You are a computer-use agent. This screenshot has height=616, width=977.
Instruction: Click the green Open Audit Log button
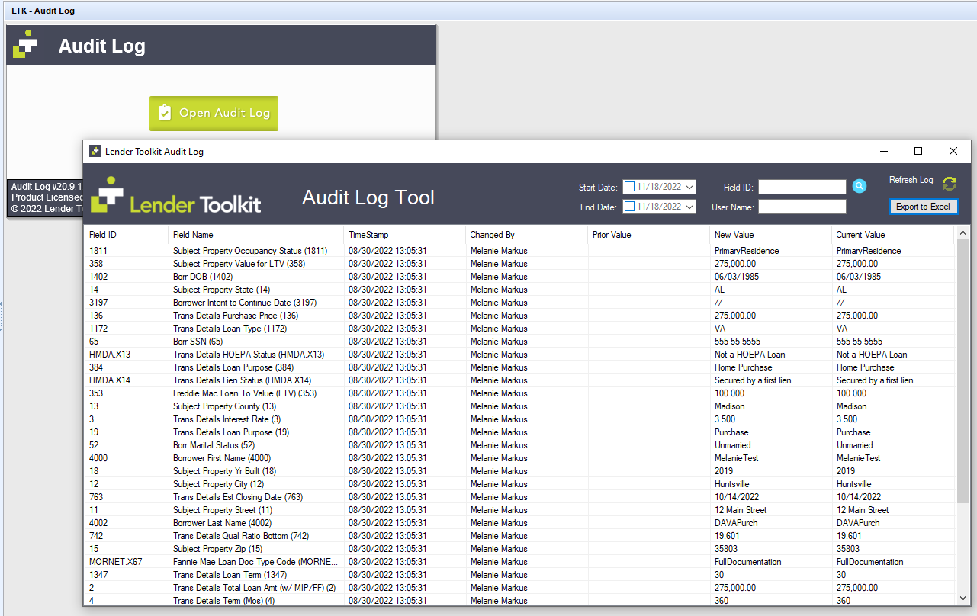click(214, 113)
